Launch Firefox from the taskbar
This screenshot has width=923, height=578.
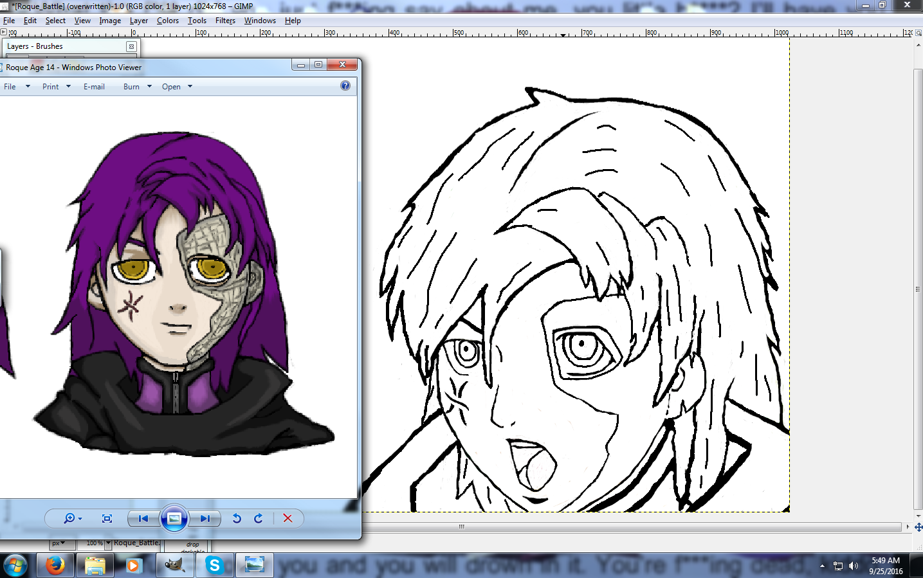pyautogui.click(x=55, y=566)
